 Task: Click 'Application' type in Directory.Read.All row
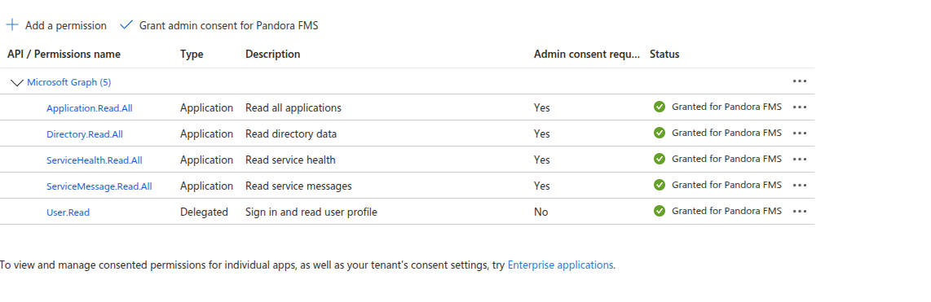tap(206, 134)
